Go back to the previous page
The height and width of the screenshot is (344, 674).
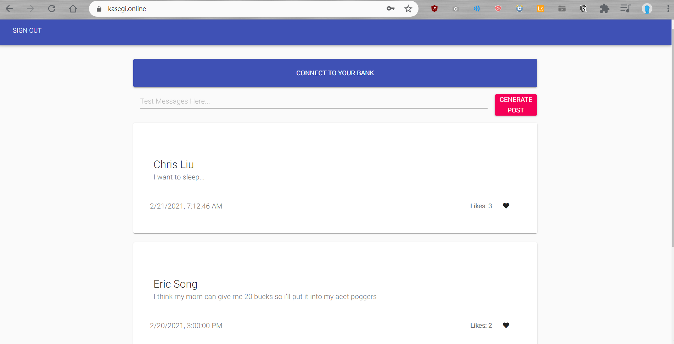[10, 9]
